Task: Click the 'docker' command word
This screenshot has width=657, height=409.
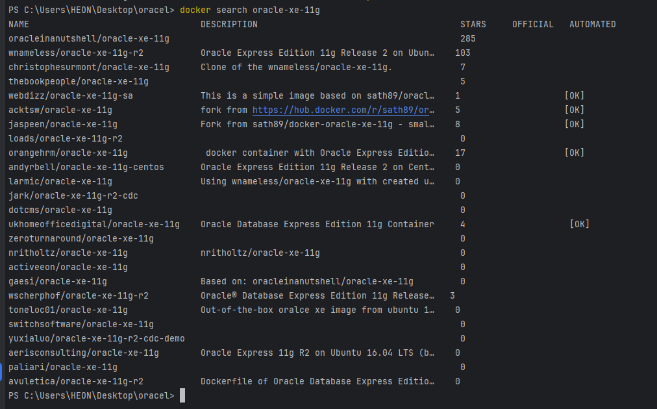Action: click(x=195, y=10)
